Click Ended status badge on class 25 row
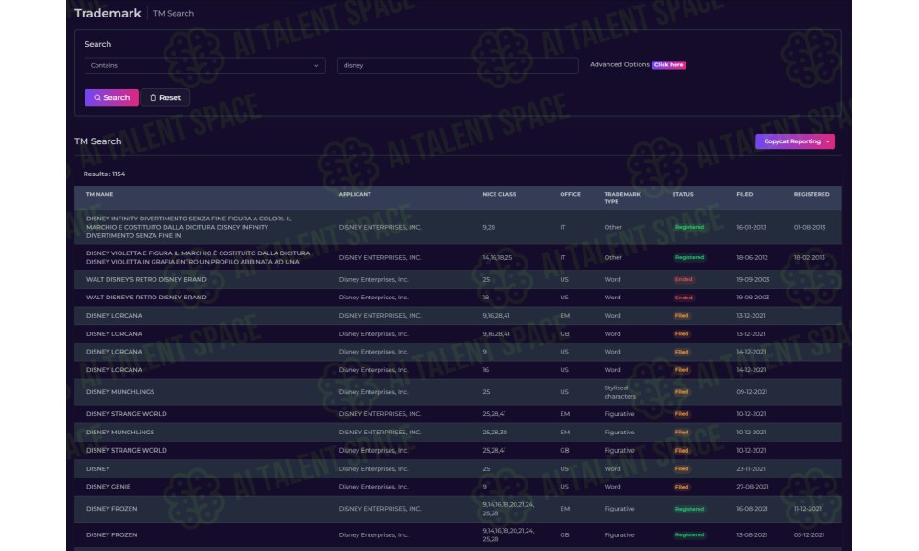Image resolution: width=919 pixels, height=551 pixels. pos(684,280)
